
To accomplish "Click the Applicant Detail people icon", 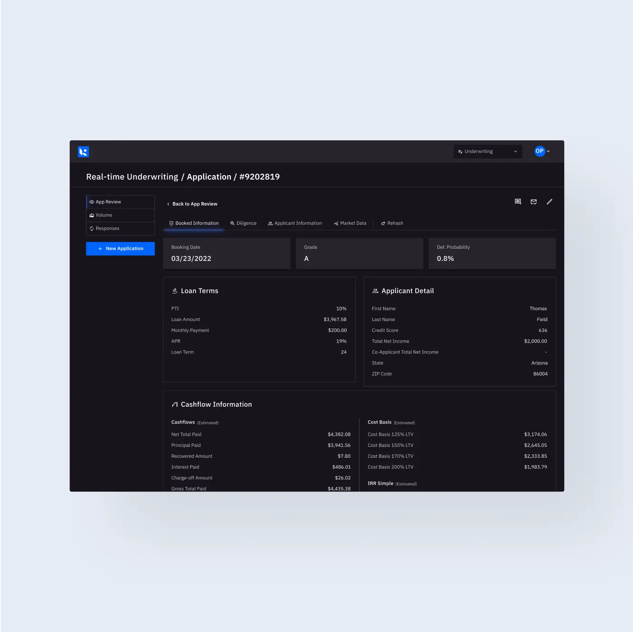I will 375,291.
